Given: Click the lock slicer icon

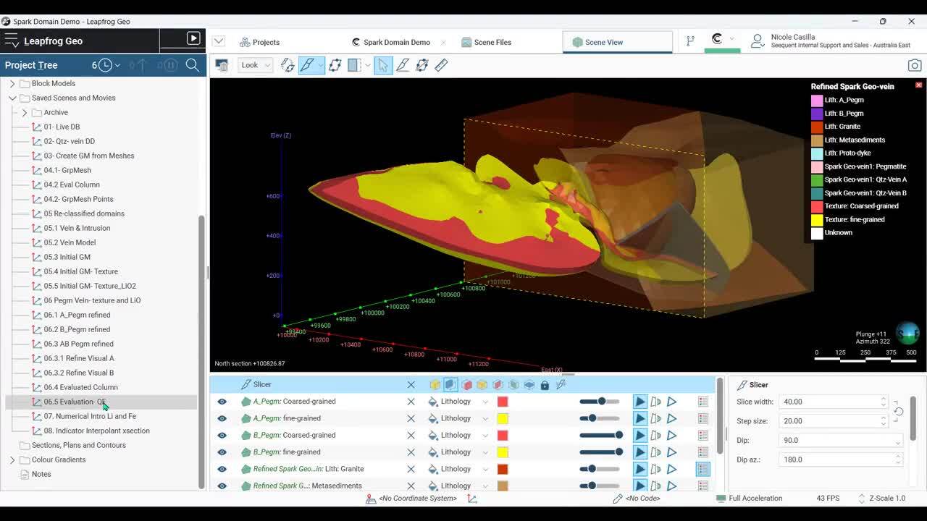Looking at the screenshot, I should click(x=545, y=385).
